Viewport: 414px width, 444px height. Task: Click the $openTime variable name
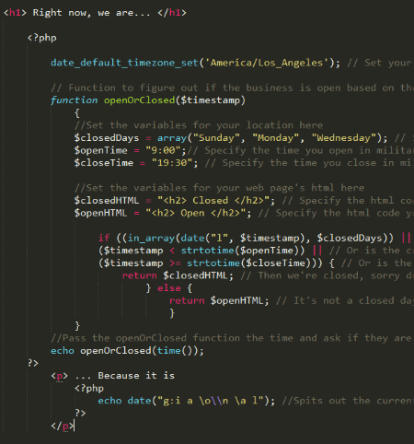click(x=100, y=150)
